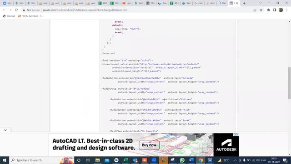291x164 pixels.
Task: Click the '//main.xml' comment line
Action: [x=108, y=54]
